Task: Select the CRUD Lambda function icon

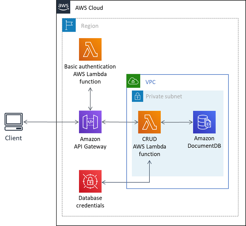Action: coord(149,122)
